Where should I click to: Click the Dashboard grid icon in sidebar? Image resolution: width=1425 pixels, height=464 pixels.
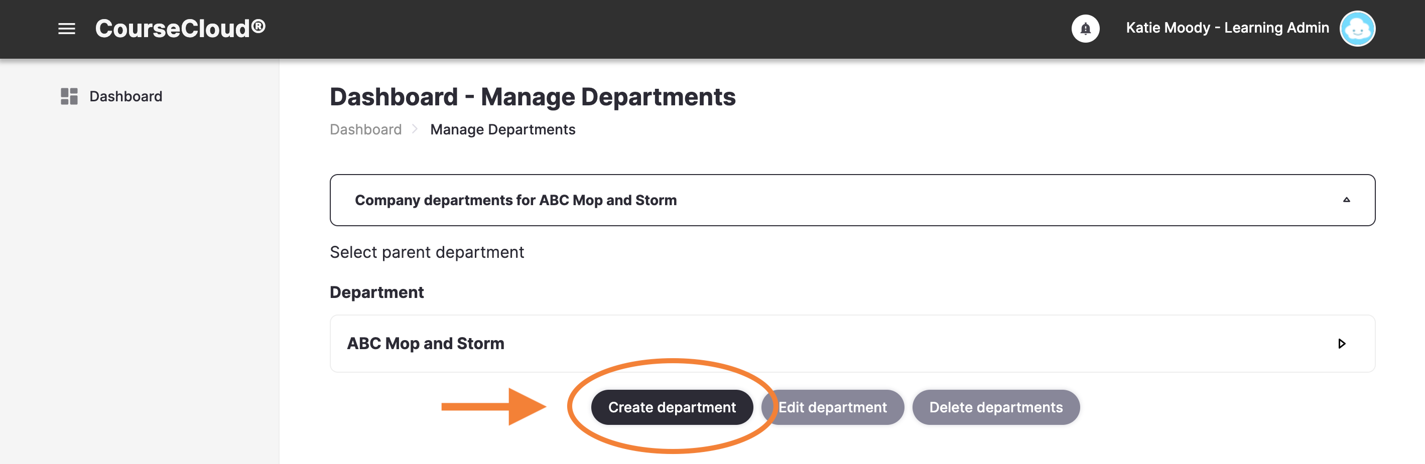[x=69, y=96]
